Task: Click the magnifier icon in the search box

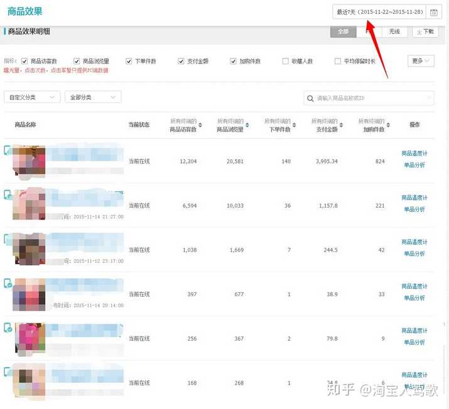Action: (310, 98)
